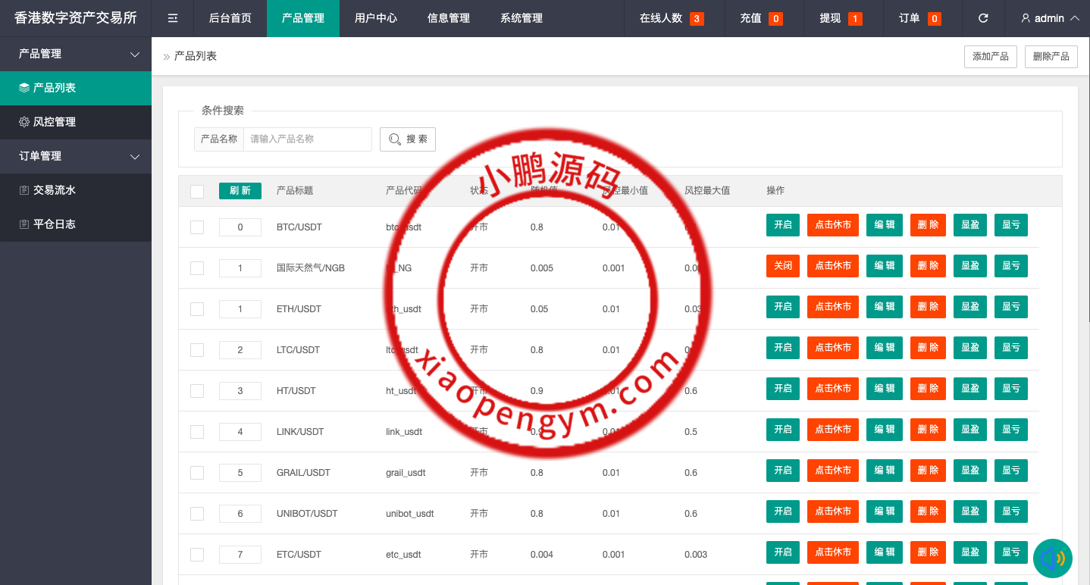The image size is (1090, 585).
Task: Open the admin user dropdown
Action: coord(1050,18)
